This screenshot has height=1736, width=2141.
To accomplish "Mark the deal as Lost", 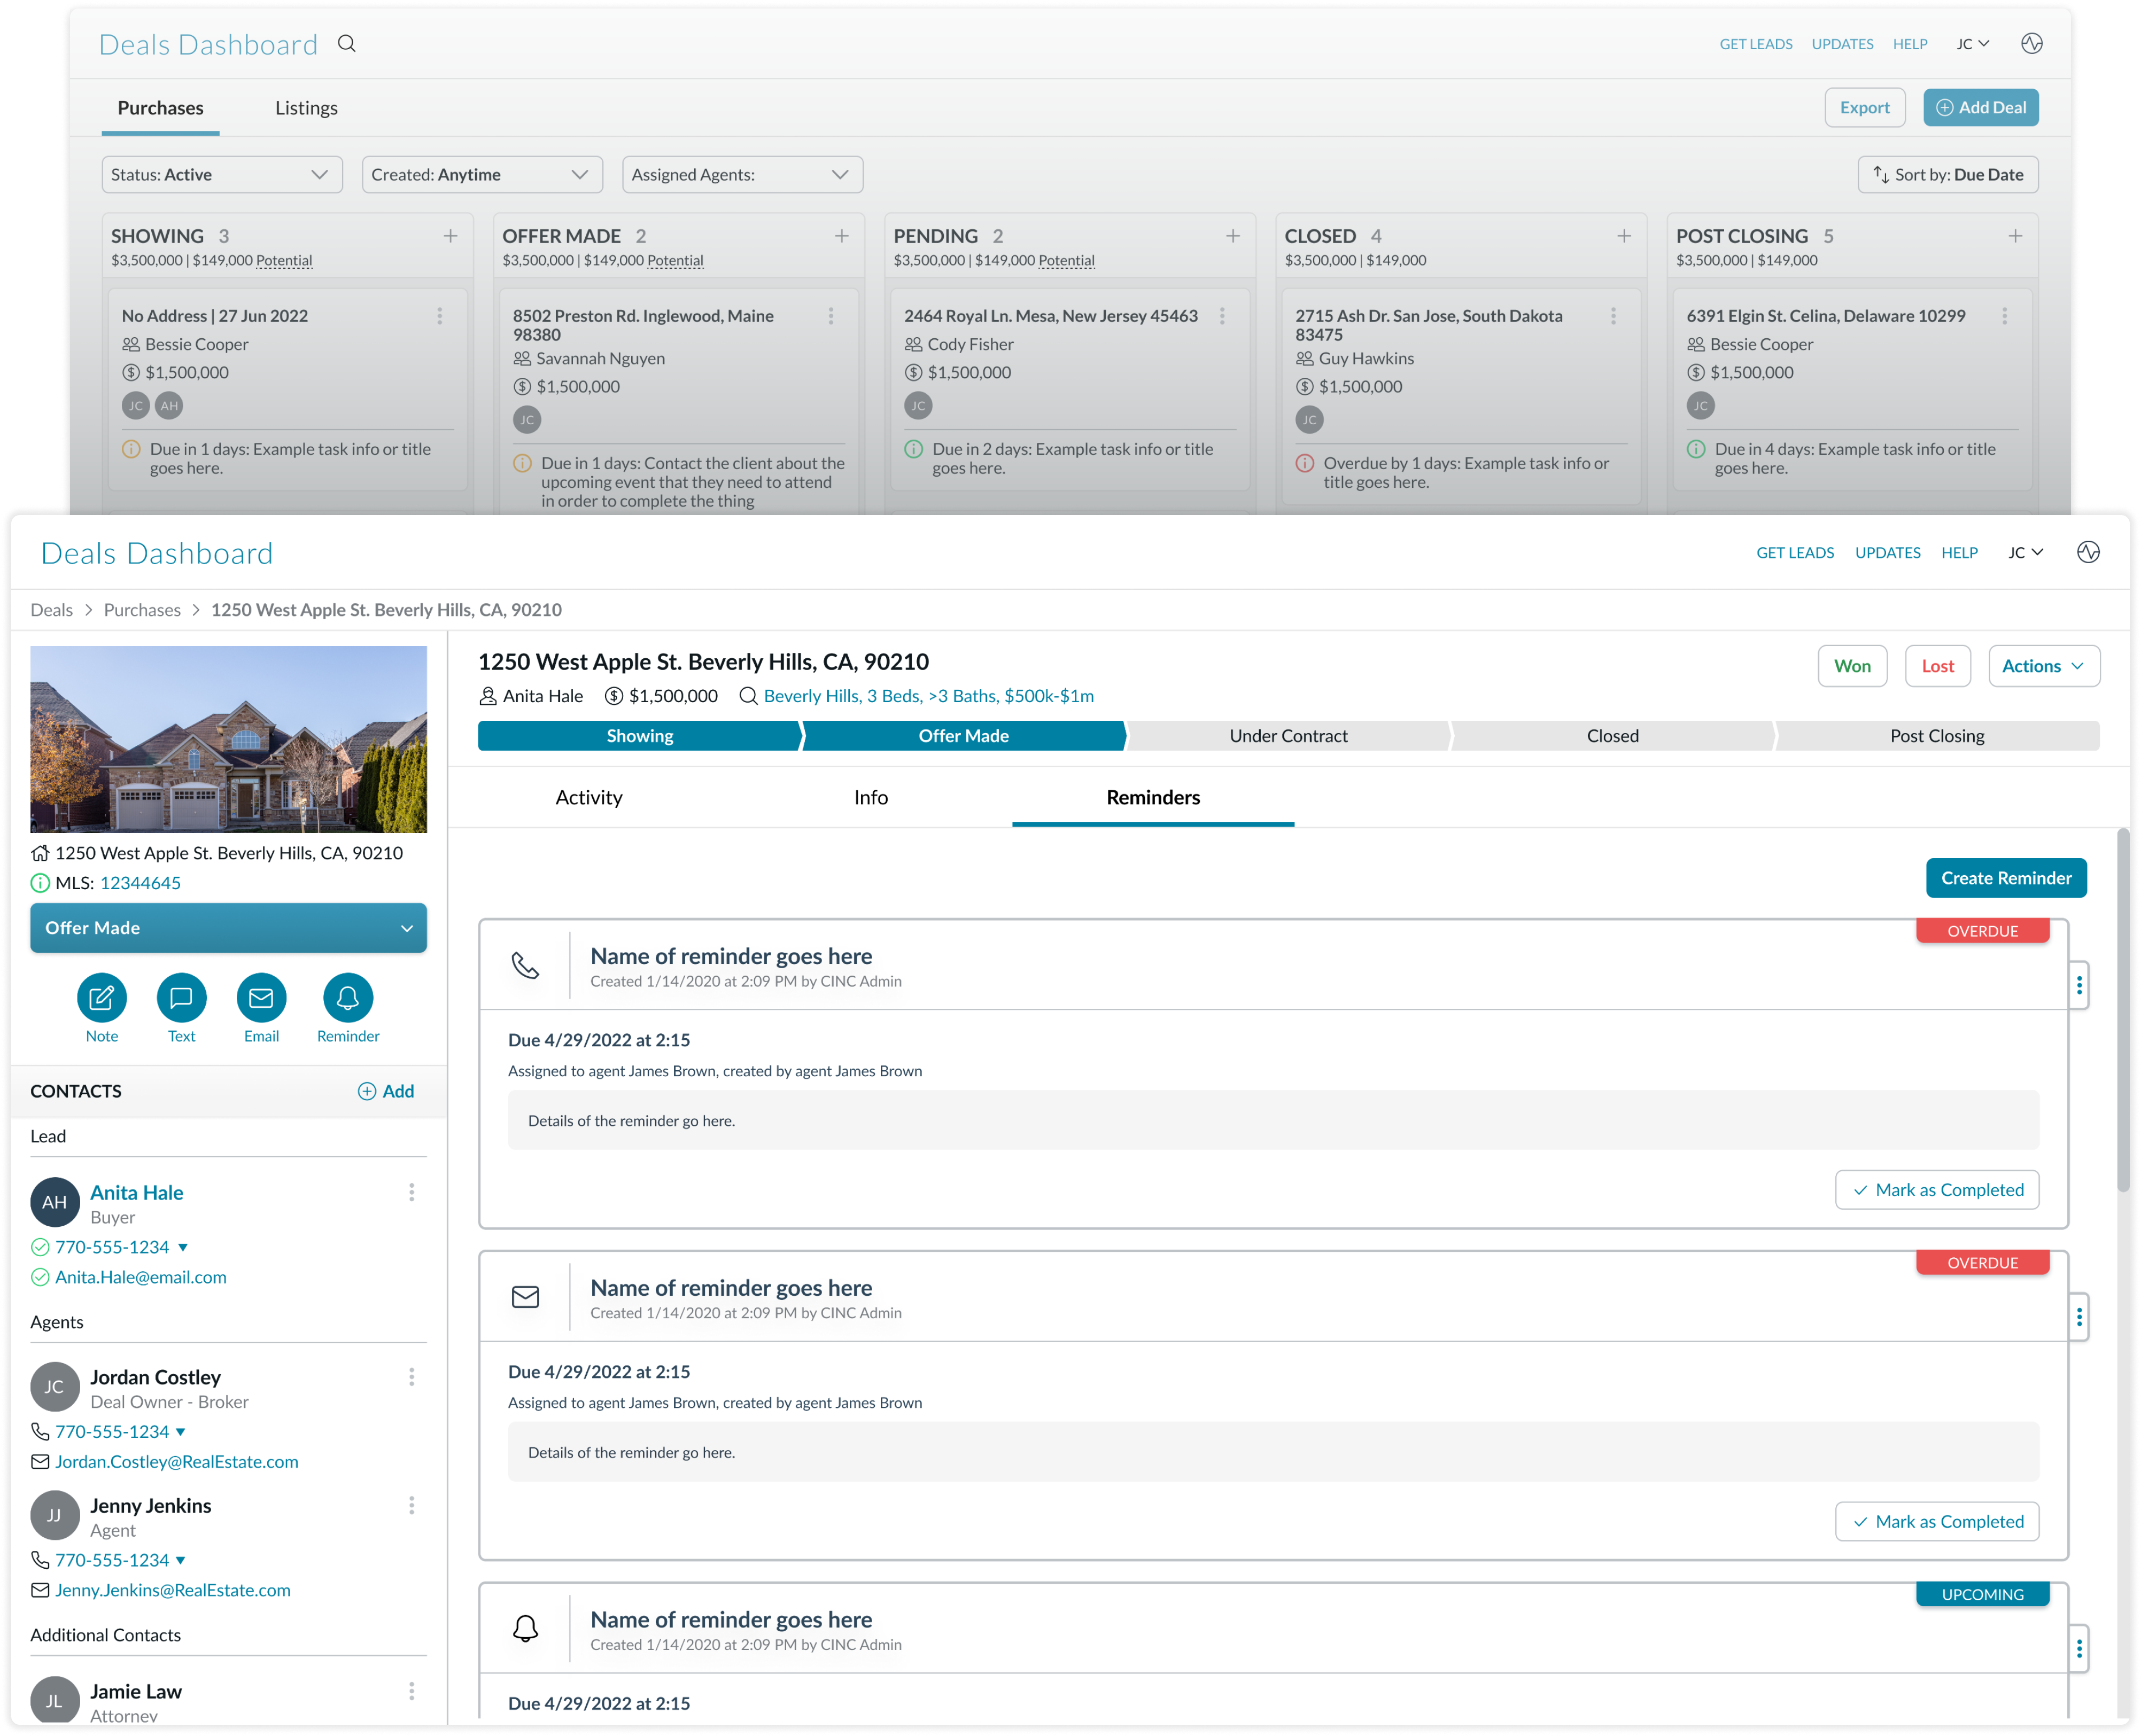I will point(1937,666).
